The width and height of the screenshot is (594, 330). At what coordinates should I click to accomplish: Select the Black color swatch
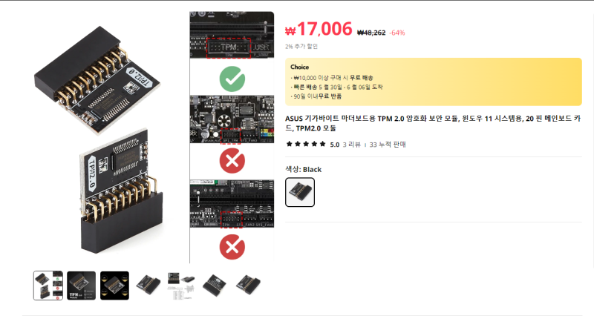[300, 192]
